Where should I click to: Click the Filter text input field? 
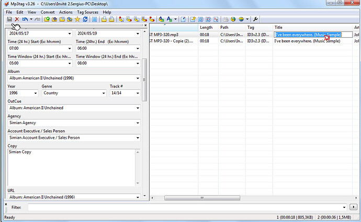click(185, 207)
